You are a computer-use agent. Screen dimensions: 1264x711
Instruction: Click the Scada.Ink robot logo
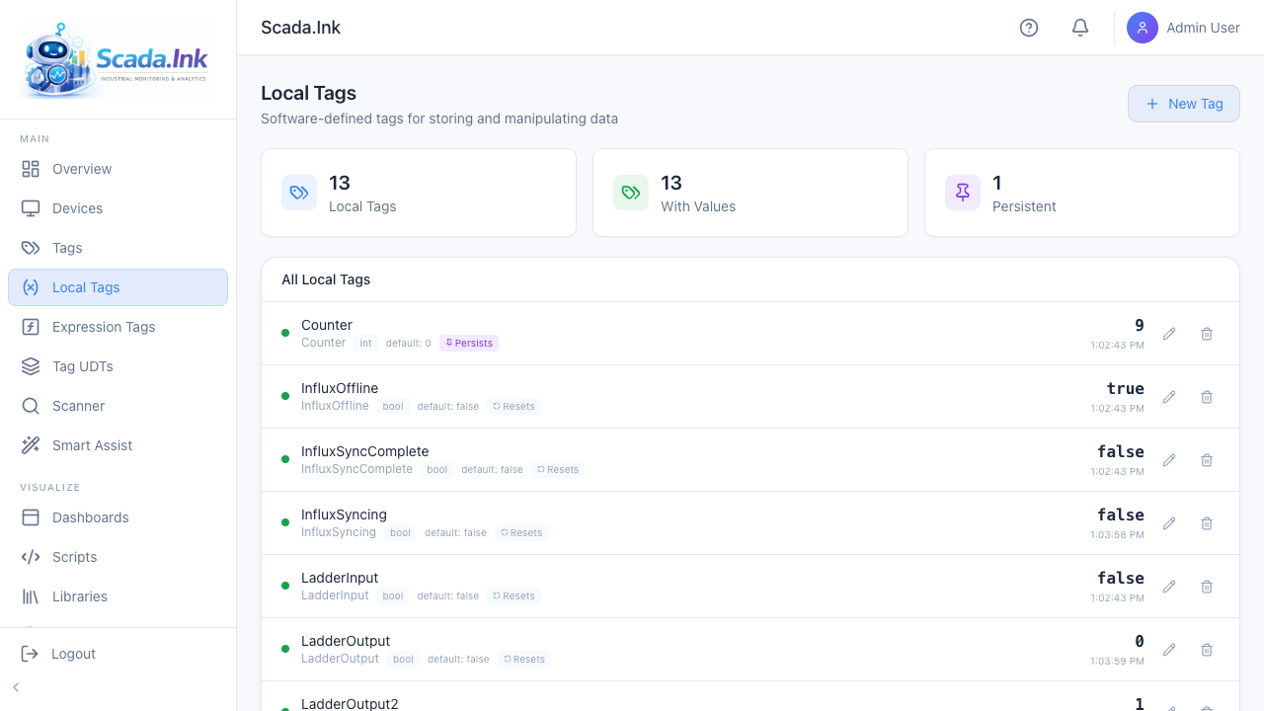(x=116, y=60)
